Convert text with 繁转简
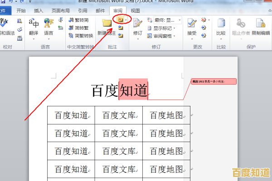This screenshot has width=272, height=181. tap(78, 20)
